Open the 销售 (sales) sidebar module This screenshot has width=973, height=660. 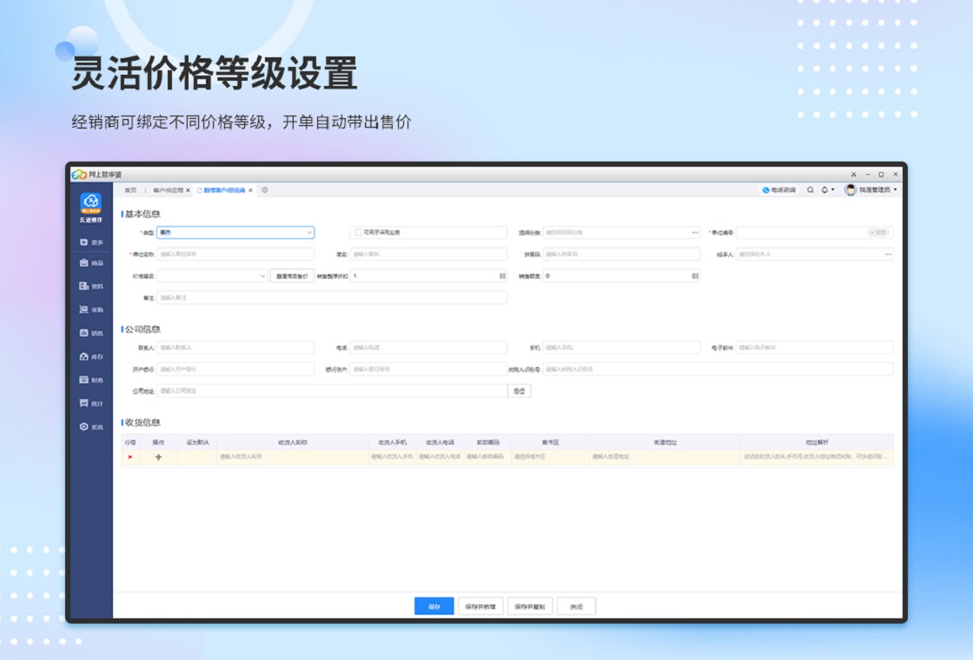click(x=91, y=333)
